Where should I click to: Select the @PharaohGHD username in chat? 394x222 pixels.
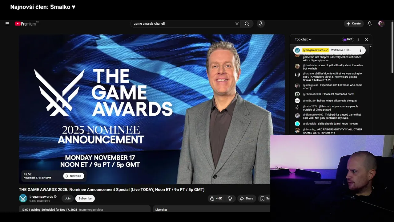pos(312,94)
